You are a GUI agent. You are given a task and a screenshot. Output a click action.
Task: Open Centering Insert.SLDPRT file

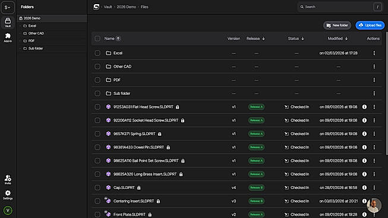134,201
